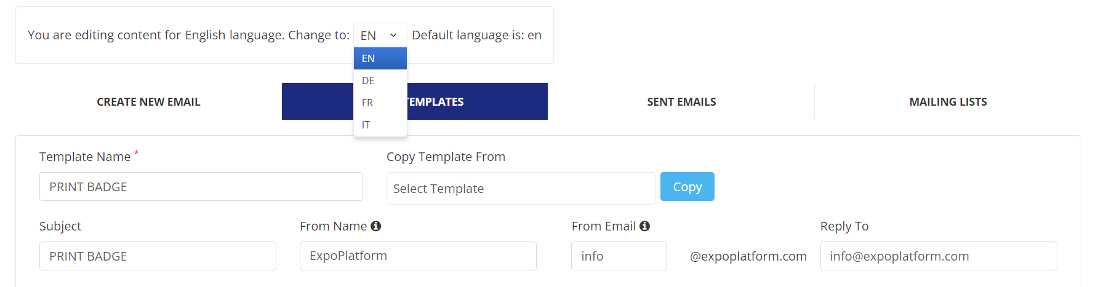
Task: Go to the Mailing Lists tab
Action: pos(948,101)
